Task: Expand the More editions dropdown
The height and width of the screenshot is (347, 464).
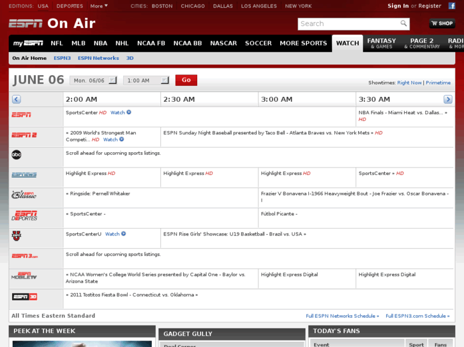Action: [99, 6]
